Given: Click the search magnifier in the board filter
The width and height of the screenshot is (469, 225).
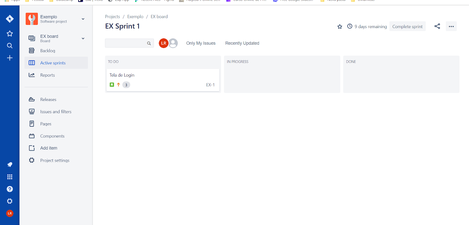Looking at the screenshot, I should (149, 43).
